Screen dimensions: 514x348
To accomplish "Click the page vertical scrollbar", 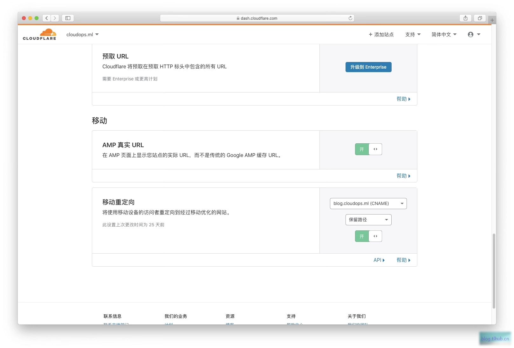I will point(494,271).
